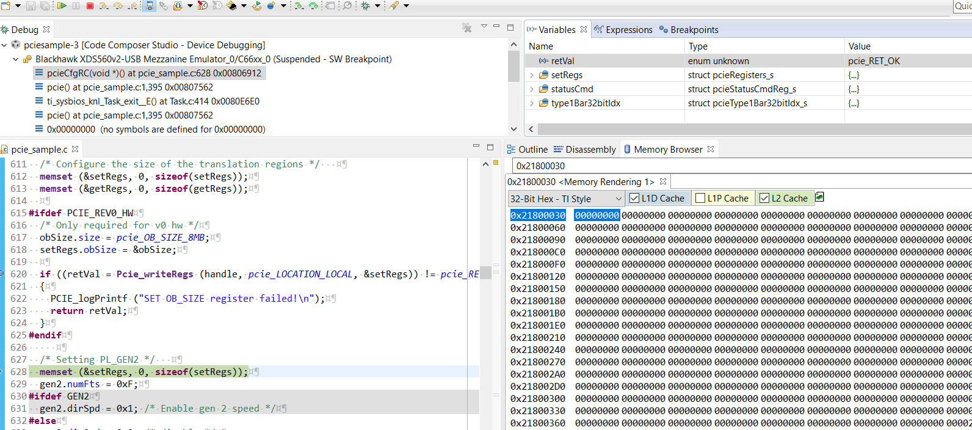Toggle the L2 Cache checkbox
This screenshot has height=430, width=972.
(764, 198)
